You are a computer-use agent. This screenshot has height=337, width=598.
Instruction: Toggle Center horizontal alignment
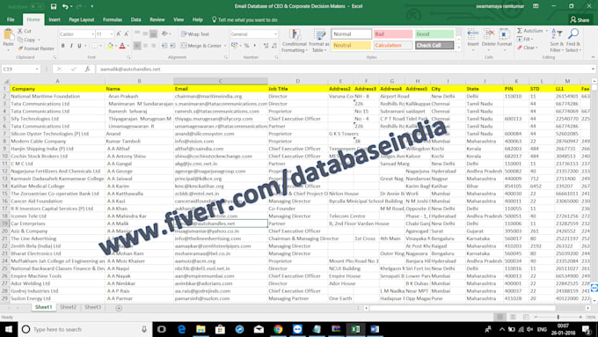[145, 46]
